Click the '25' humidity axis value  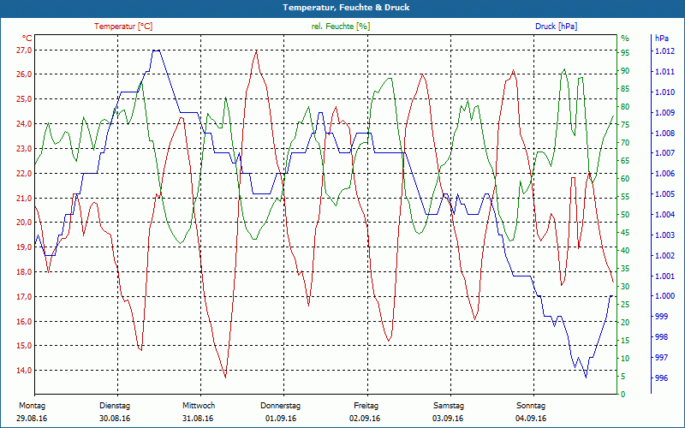[x=625, y=305]
